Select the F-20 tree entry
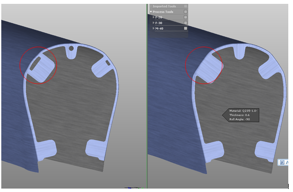 tap(159, 17)
